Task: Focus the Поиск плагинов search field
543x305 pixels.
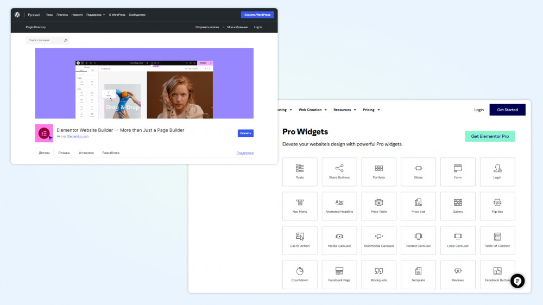Action: pos(47,40)
